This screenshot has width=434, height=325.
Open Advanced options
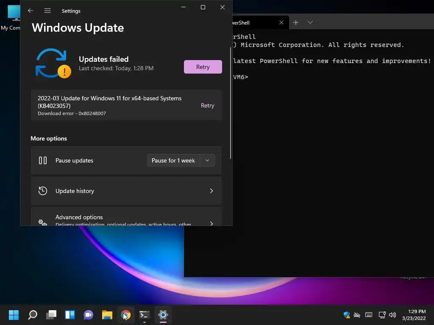click(x=126, y=217)
